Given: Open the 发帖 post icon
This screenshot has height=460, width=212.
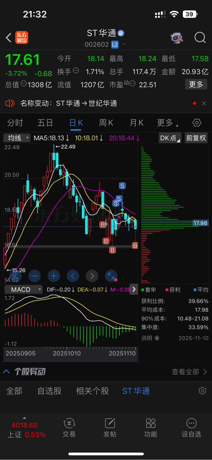Looking at the screenshot, I should [110, 428].
